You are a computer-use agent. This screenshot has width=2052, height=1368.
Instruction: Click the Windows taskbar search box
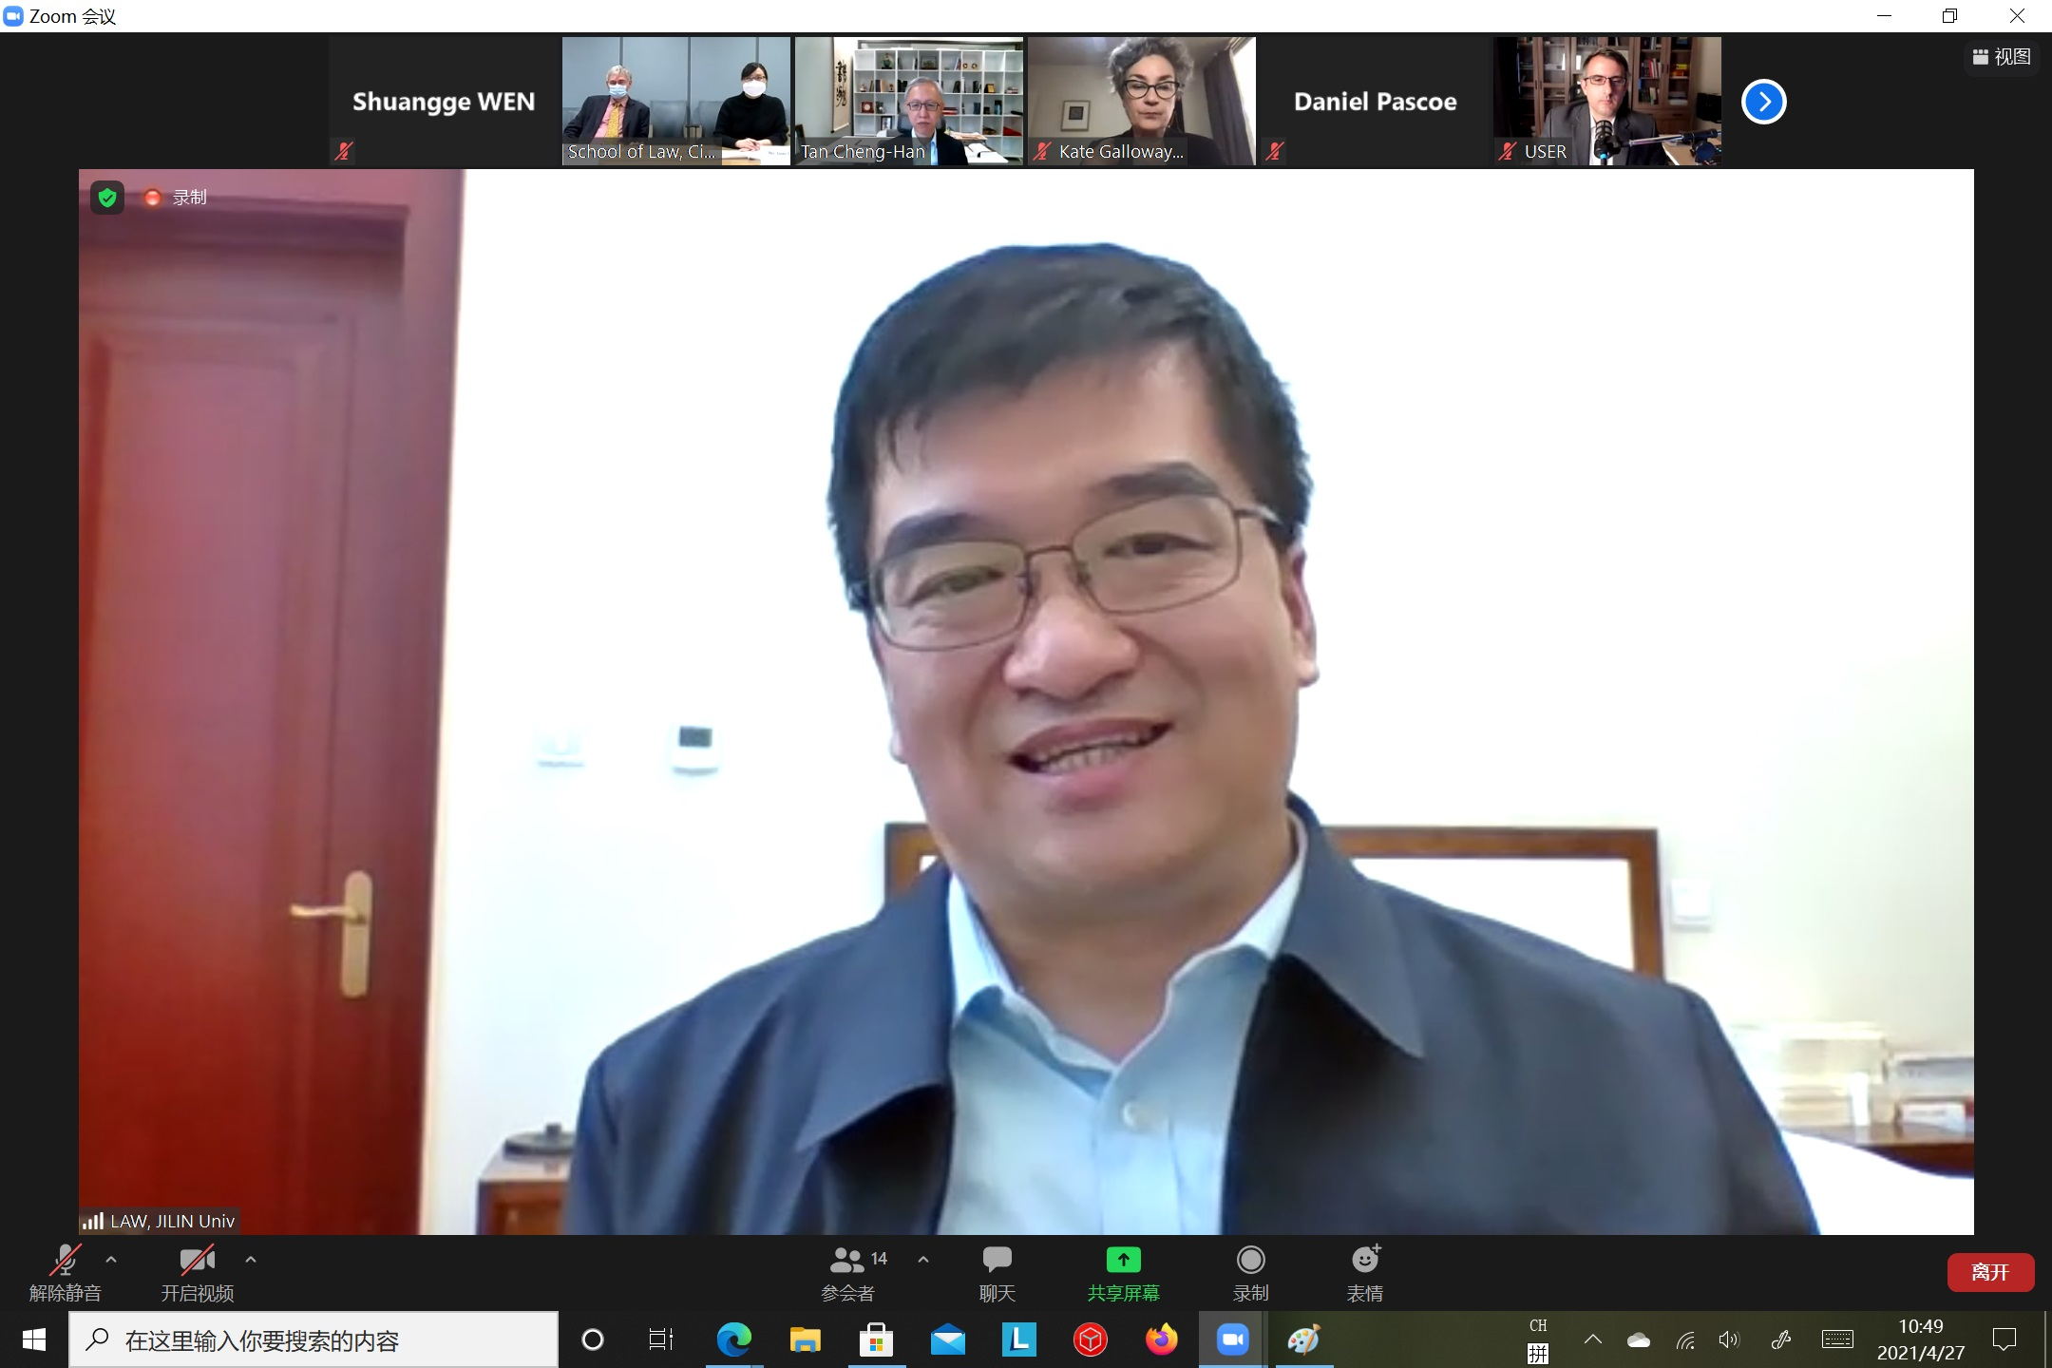pos(313,1340)
